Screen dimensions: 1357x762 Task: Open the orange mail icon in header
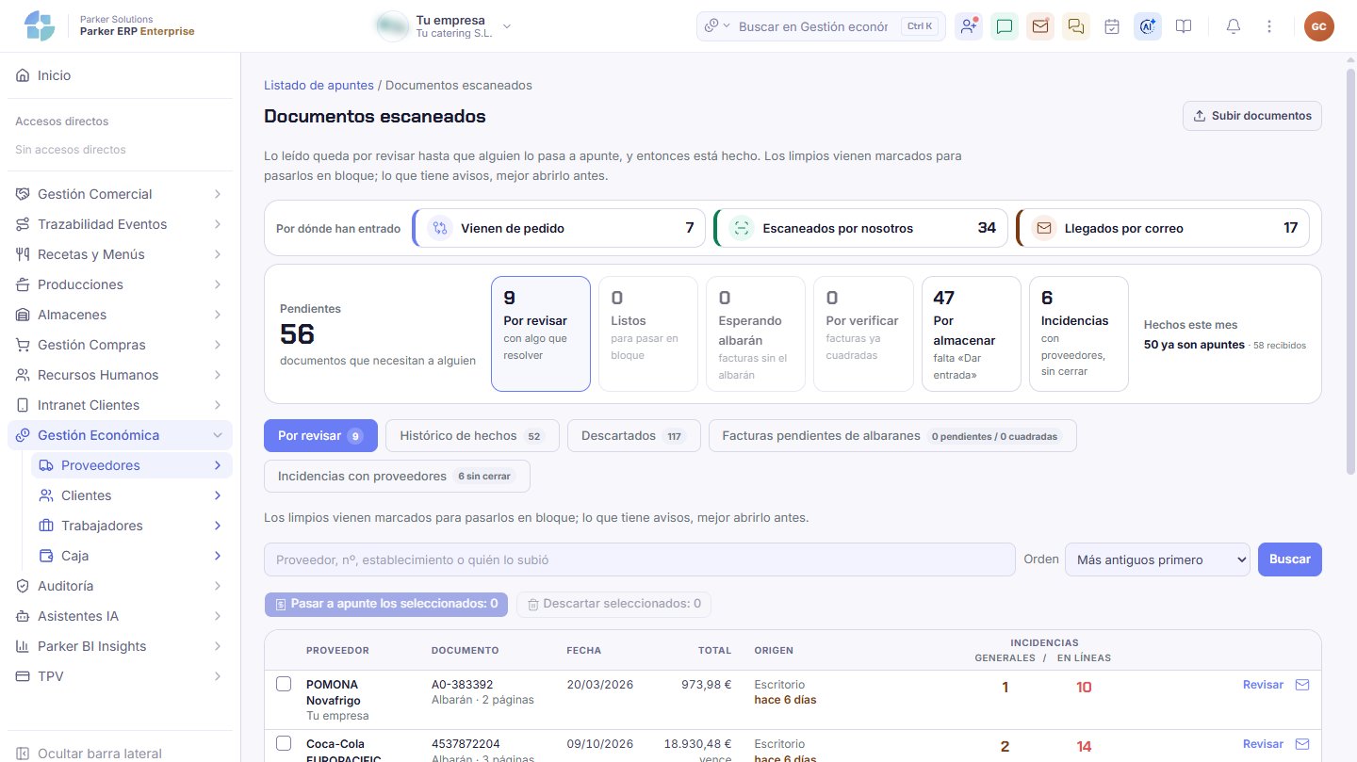tap(1040, 26)
